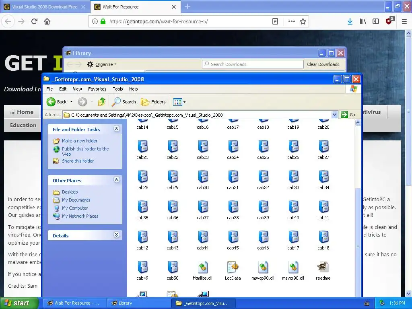Select the cab33 file icon
This screenshot has width=412, height=309.
click(x=293, y=177)
